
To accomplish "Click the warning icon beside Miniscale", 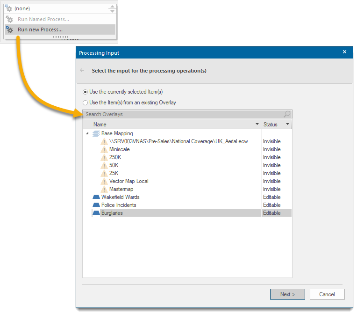I will (104, 149).
